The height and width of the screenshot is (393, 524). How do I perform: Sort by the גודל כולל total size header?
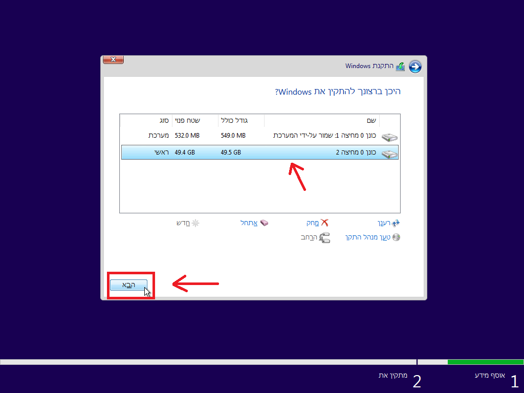tap(241, 121)
